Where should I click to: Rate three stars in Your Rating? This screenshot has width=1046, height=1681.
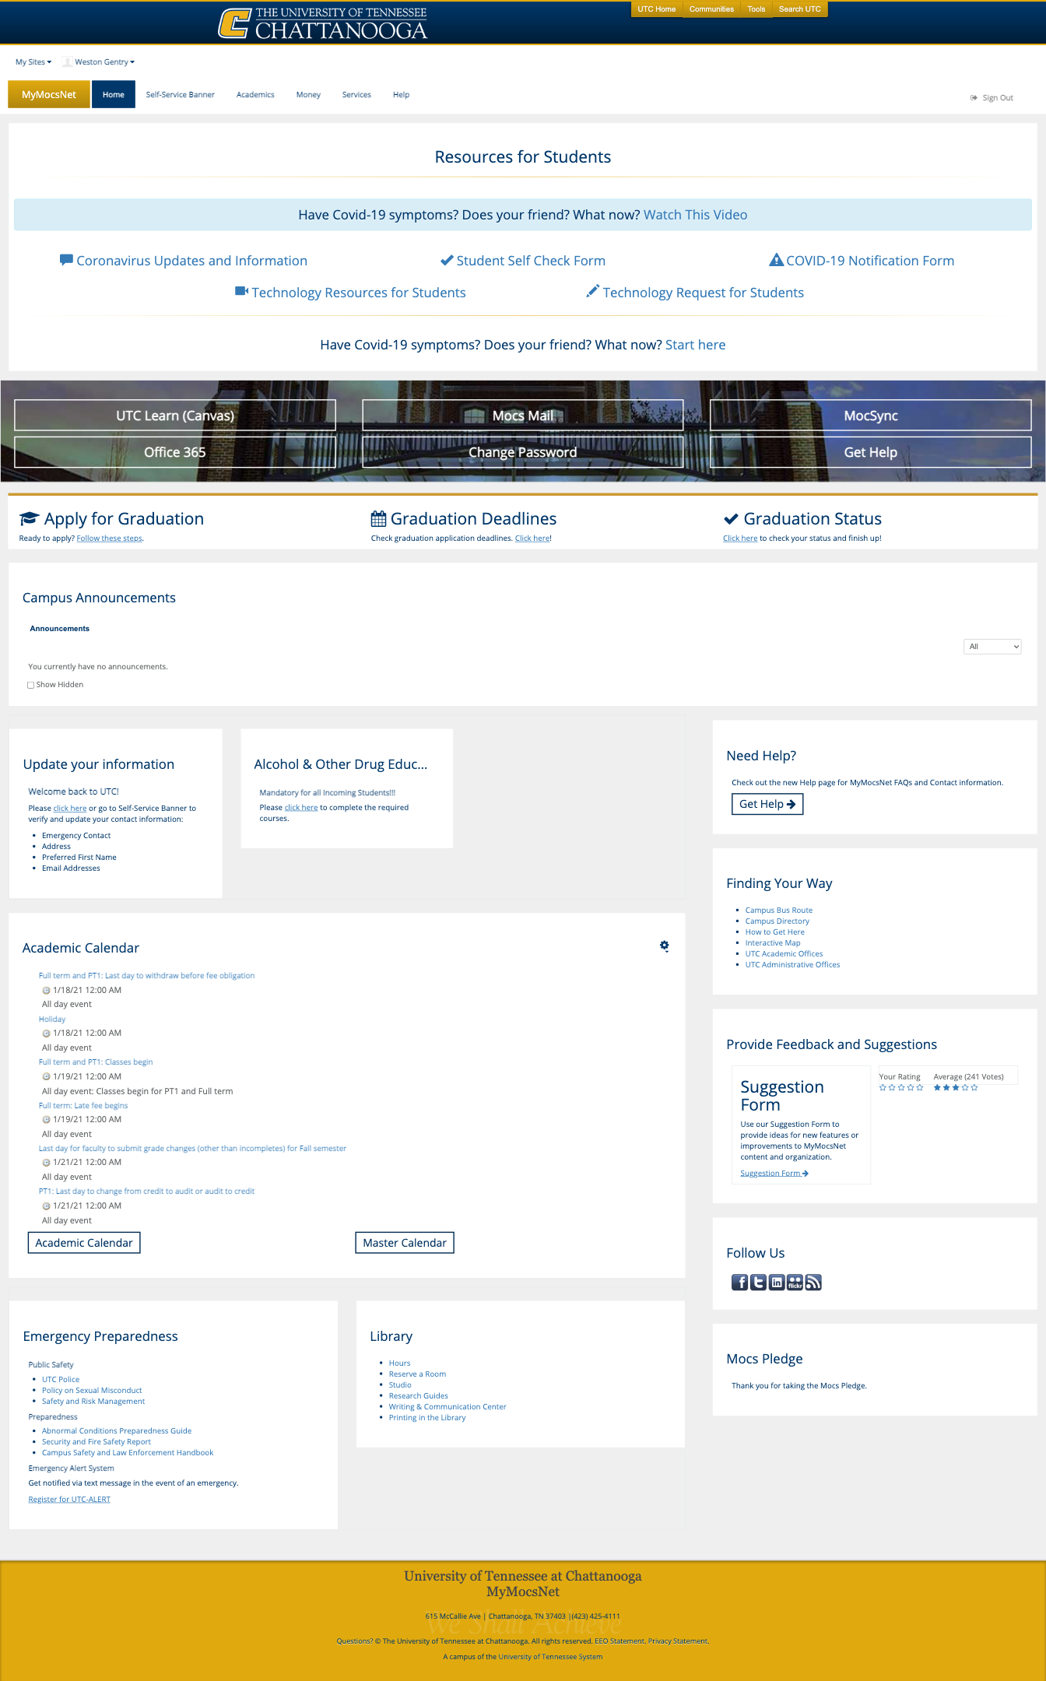(901, 1088)
